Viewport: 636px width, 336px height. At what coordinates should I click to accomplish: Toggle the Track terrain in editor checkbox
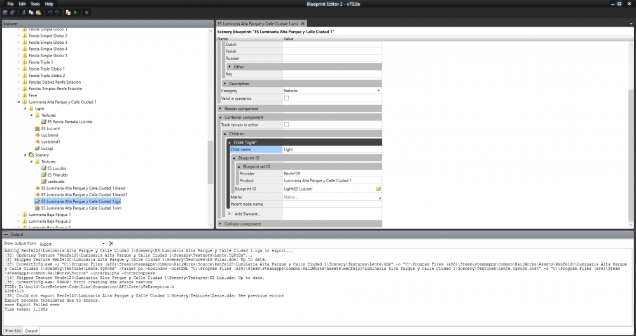(x=286, y=125)
